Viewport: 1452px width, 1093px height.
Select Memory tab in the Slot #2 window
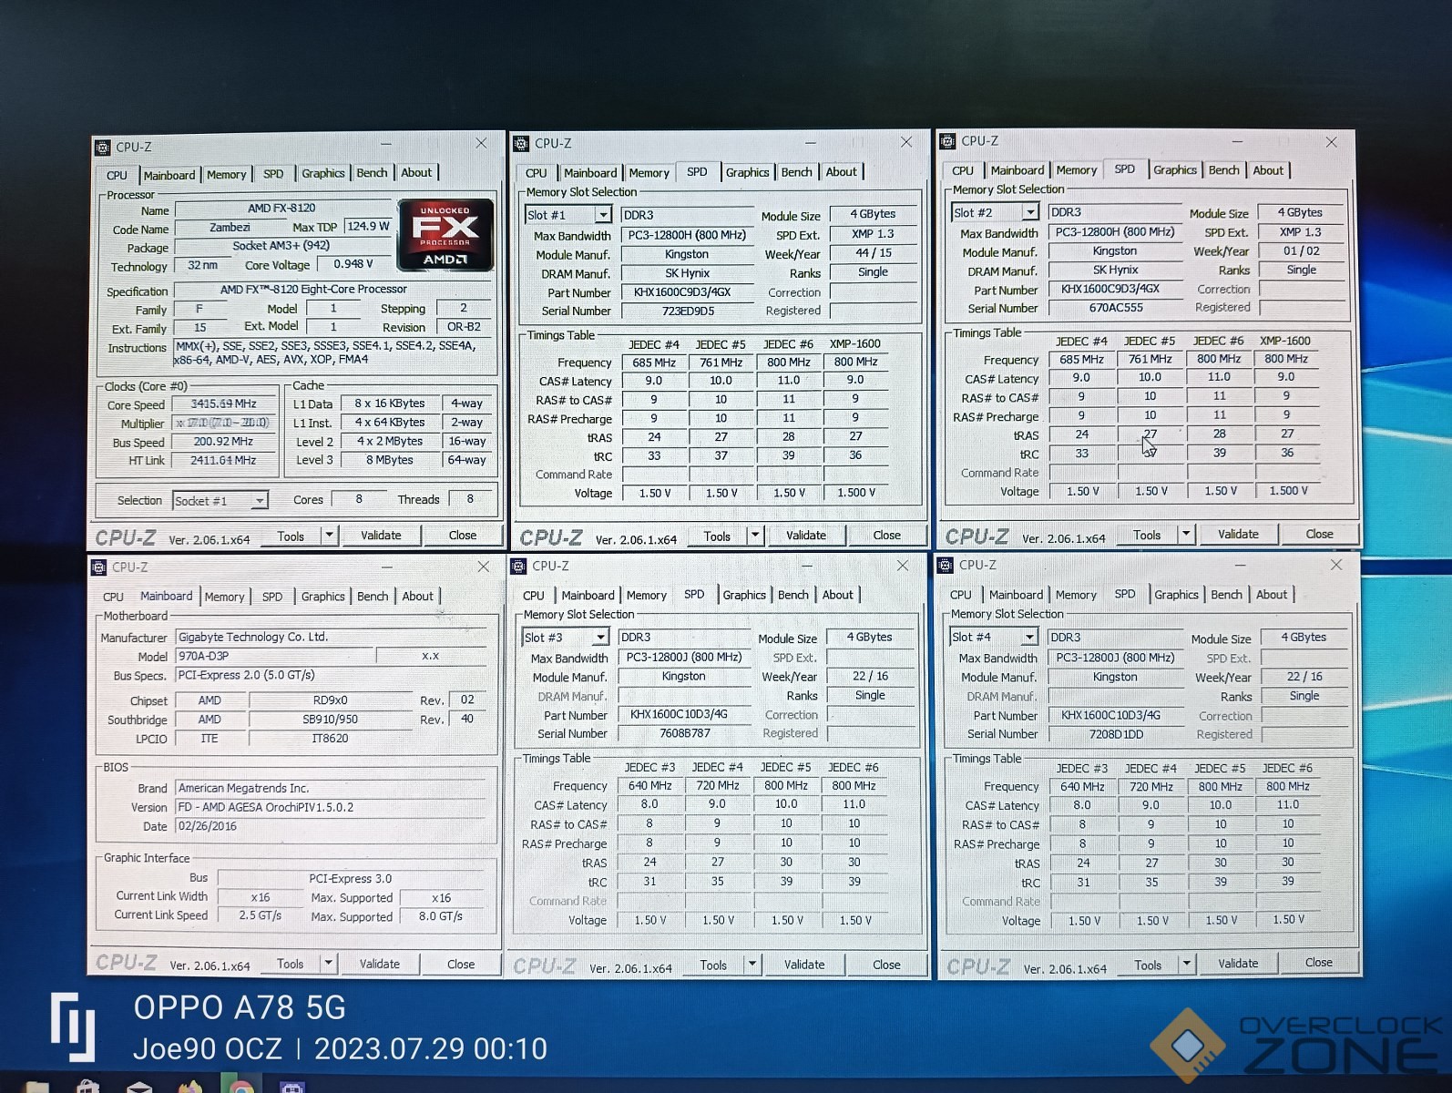[x=1077, y=170]
